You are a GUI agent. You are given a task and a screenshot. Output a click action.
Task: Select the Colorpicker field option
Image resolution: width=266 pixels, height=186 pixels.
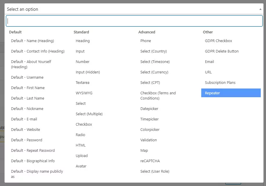tap(150, 129)
